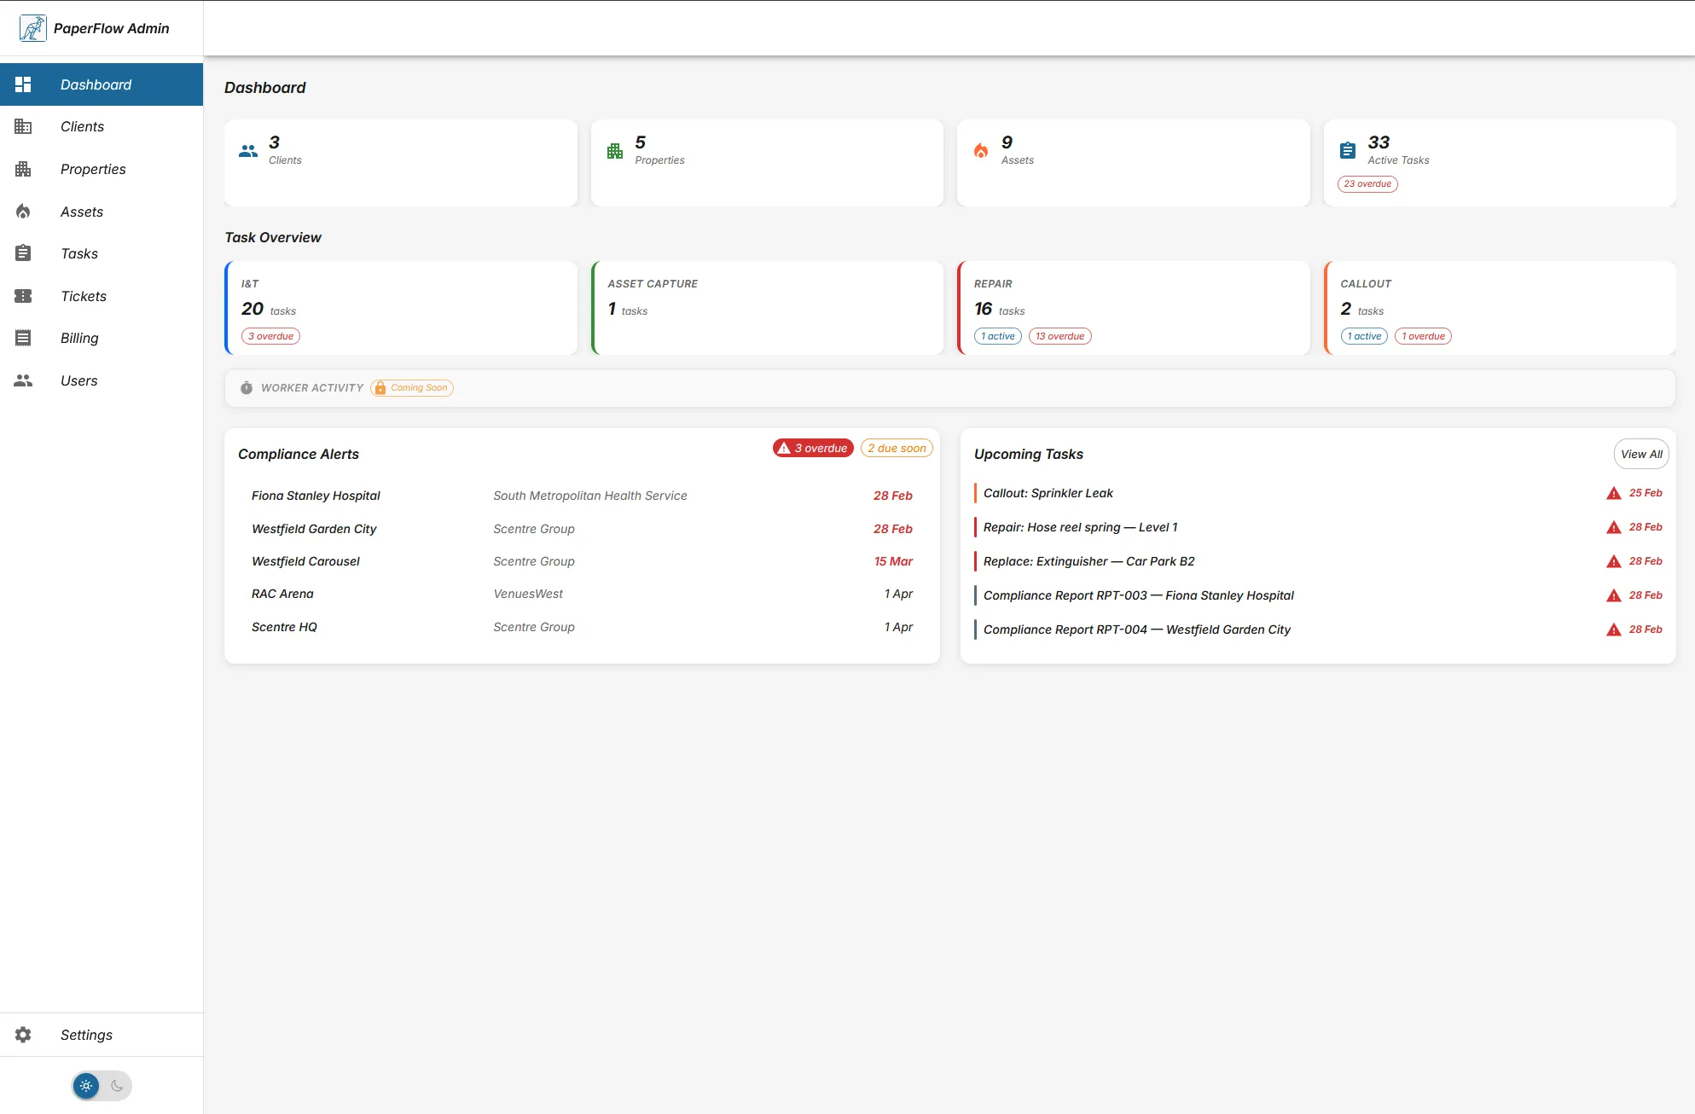This screenshot has width=1695, height=1114.
Task: Select the Clients icon in the sidebar
Action: 23,126
